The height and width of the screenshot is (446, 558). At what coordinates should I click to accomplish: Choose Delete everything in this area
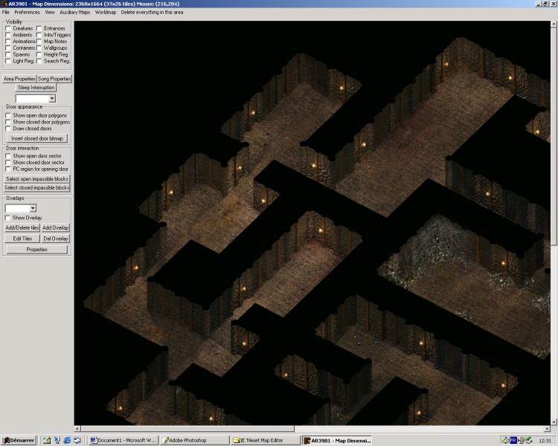point(152,12)
